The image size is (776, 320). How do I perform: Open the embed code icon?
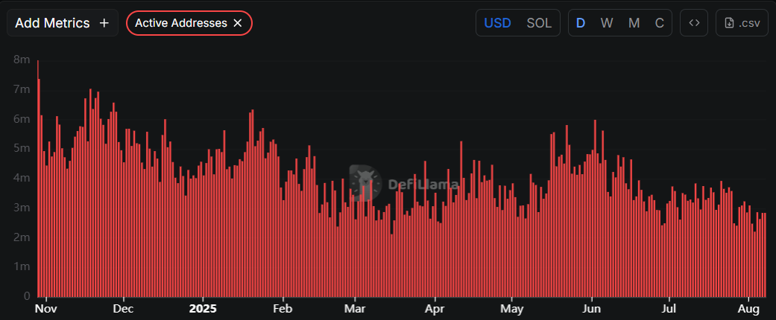pos(694,23)
